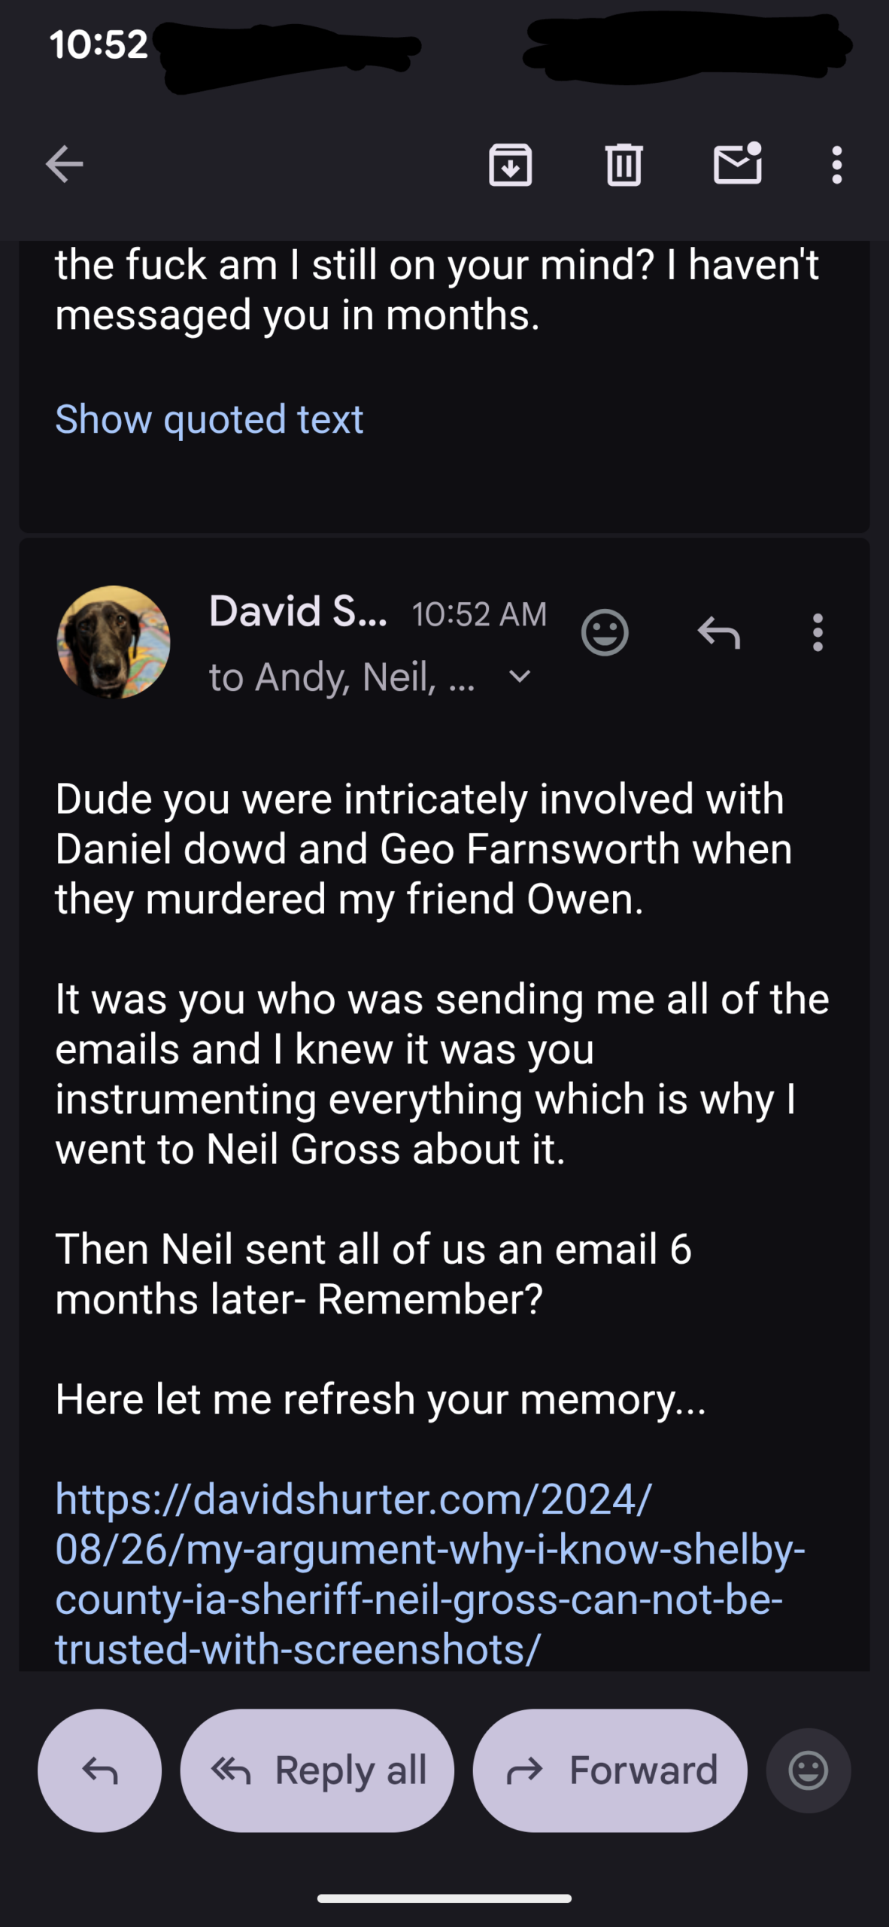Go back using the top arrow
Image resolution: width=889 pixels, height=1927 pixels.
(65, 164)
